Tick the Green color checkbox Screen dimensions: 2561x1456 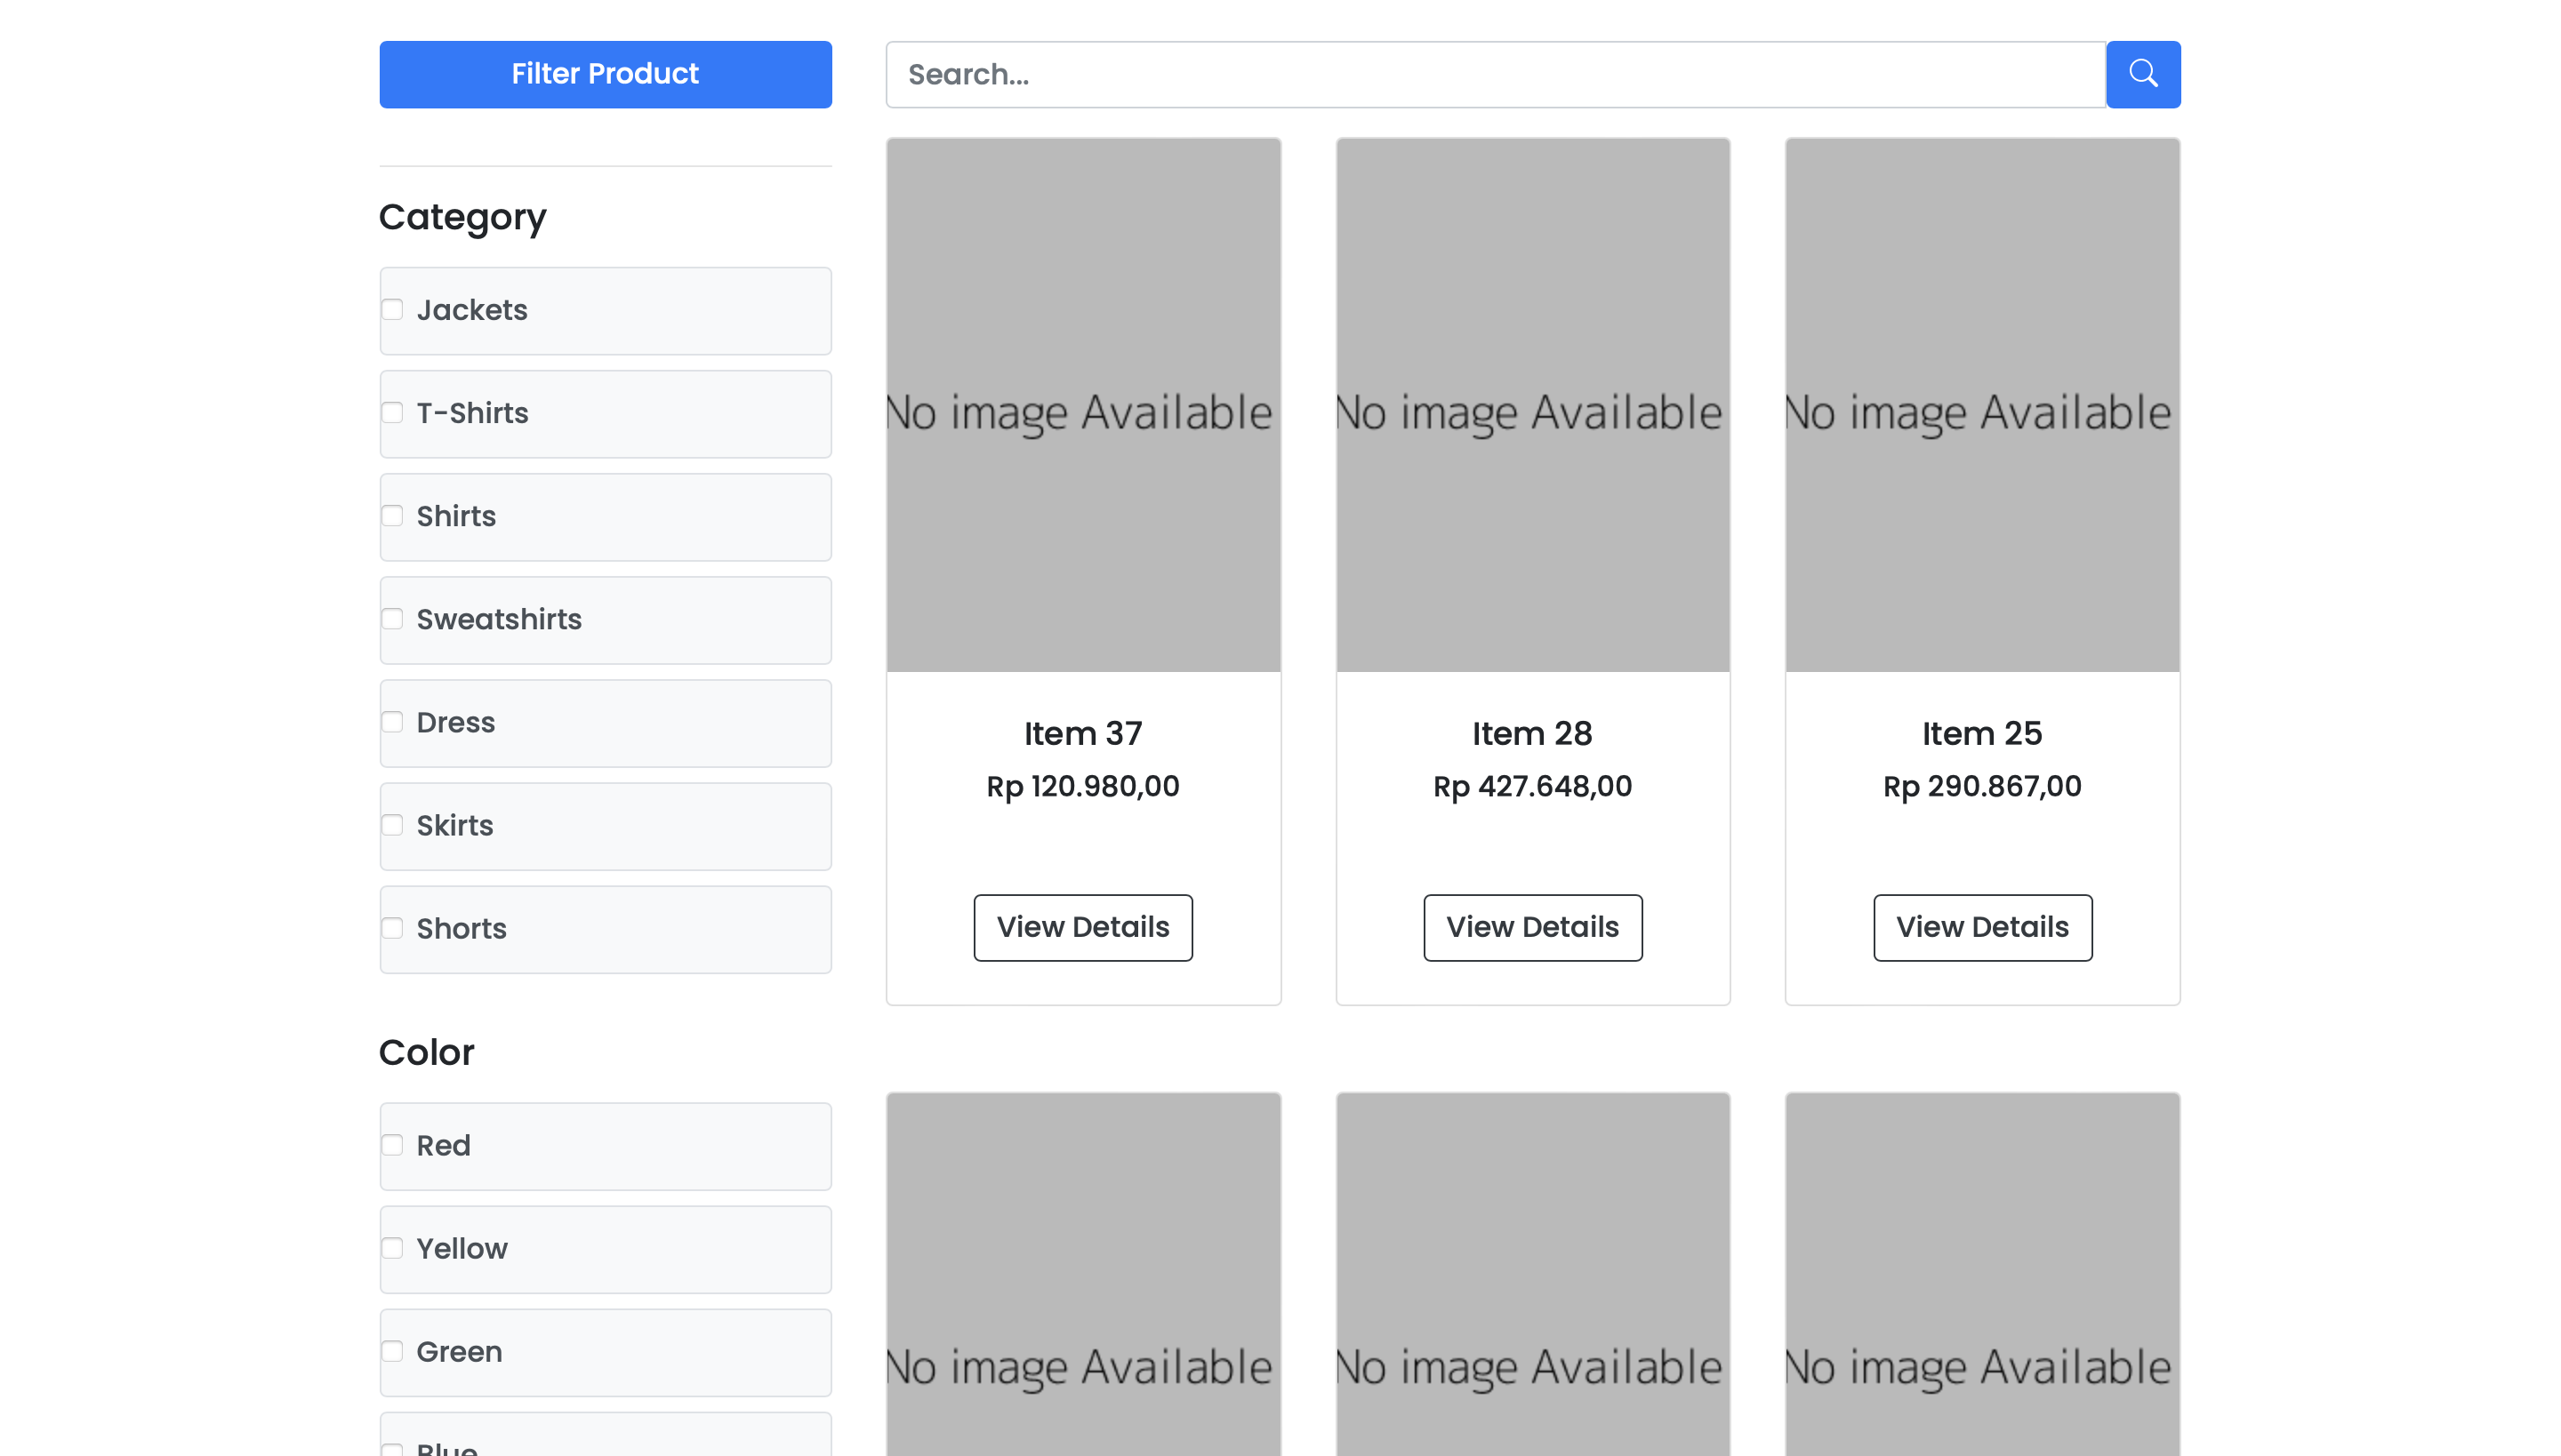(392, 1351)
